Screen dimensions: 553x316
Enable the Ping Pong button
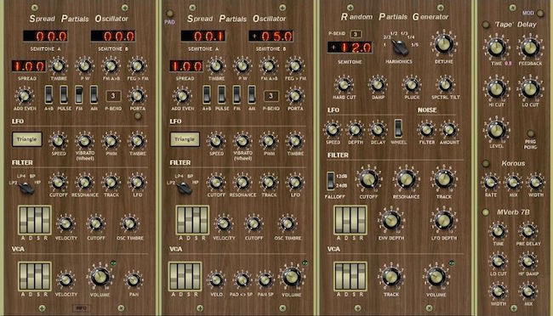(530, 133)
